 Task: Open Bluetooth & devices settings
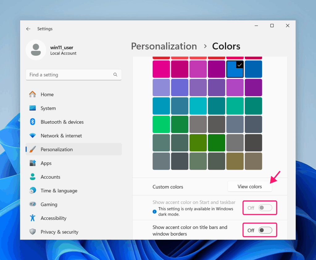coord(74,122)
